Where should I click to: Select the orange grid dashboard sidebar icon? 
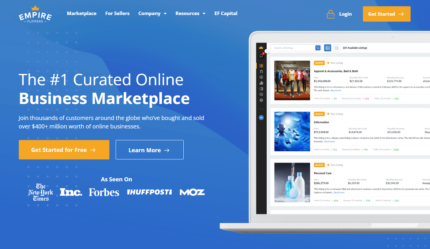(x=261, y=66)
